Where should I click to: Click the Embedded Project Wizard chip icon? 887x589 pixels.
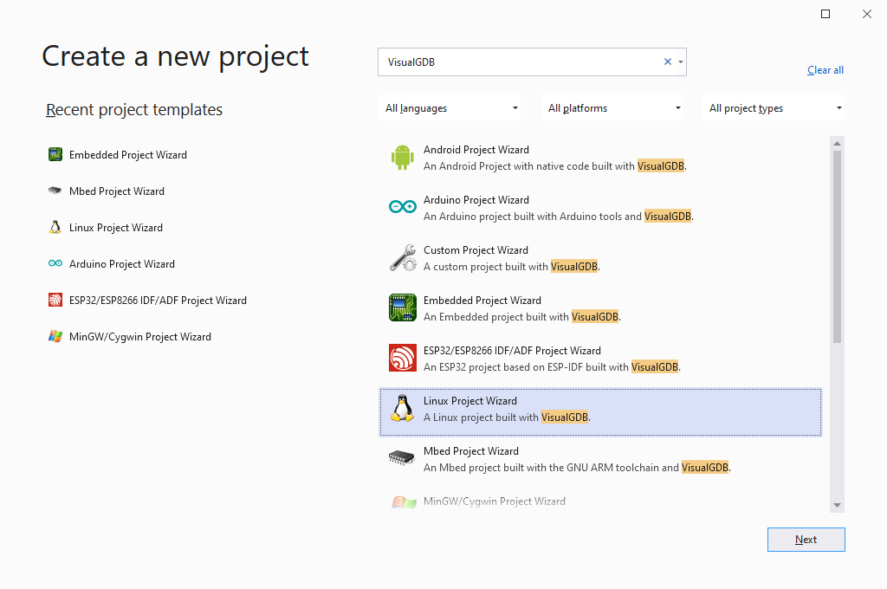click(x=402, y=307)
